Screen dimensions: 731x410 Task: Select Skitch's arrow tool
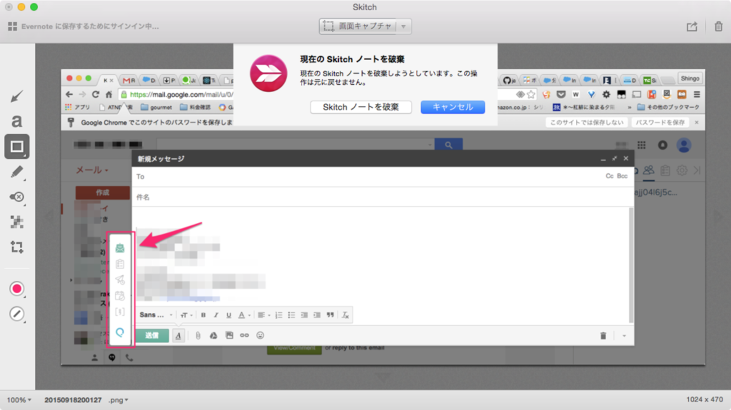click(17, 97)
